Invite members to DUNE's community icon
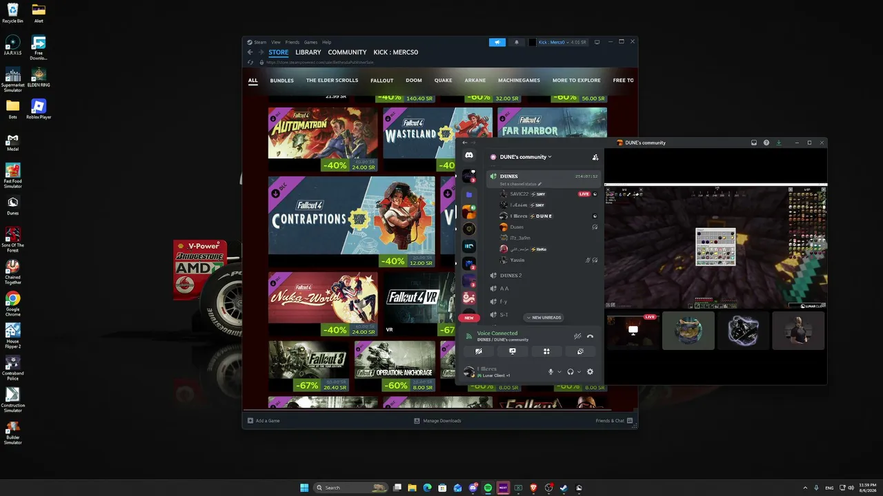The height and width of the screenshot is (496, 883). [595, 157]
